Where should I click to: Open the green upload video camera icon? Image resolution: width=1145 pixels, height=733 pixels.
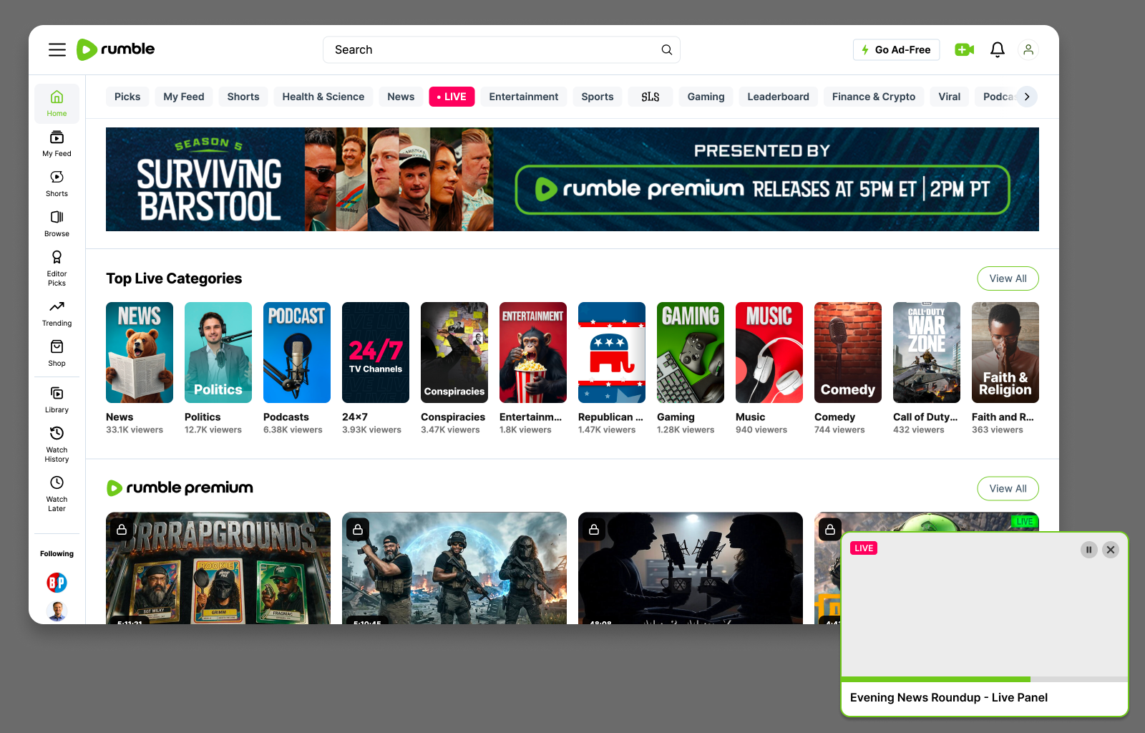[964, 49]
